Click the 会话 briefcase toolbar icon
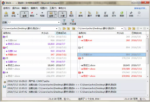This screenshot has height=102, width=150. click(x=13, y=14)
